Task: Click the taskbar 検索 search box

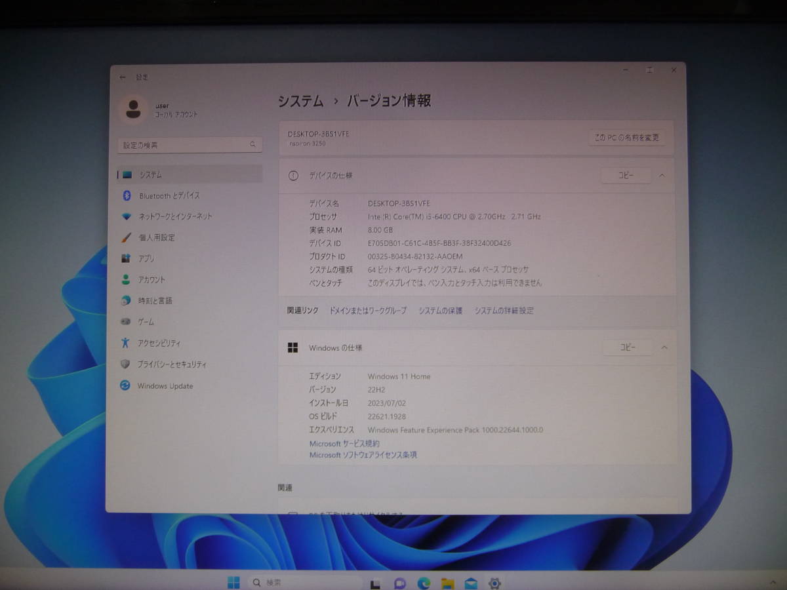Action: [306, 582]
